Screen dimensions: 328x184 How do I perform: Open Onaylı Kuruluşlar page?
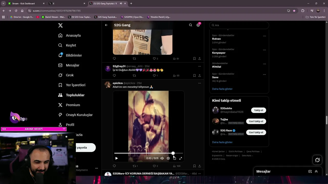pyautogui.click(x=75, y=115)
